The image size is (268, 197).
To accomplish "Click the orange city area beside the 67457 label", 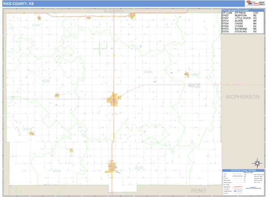I will coord(187,74).
